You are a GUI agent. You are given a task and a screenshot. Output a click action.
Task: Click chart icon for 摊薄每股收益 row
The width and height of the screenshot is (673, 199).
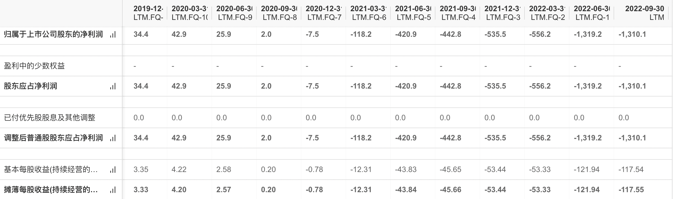113,190
